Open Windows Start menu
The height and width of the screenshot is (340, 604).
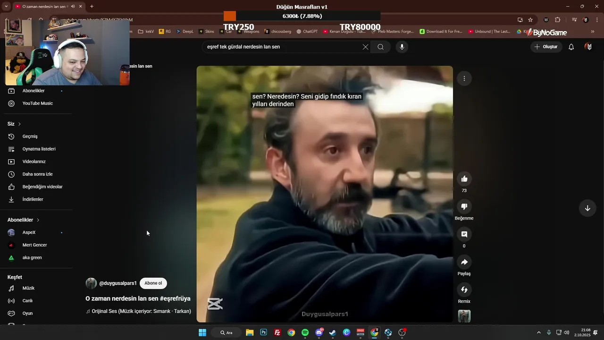click(x=202, y=332)
